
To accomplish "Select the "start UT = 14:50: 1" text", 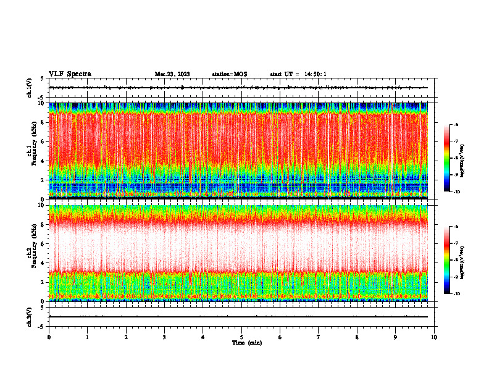I will (298, 74).
